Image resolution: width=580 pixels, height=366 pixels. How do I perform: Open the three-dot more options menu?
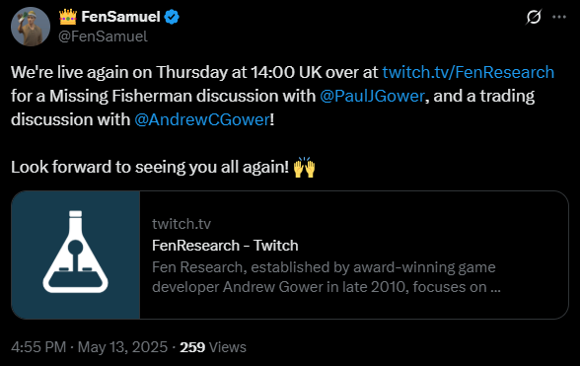(559, 17)
